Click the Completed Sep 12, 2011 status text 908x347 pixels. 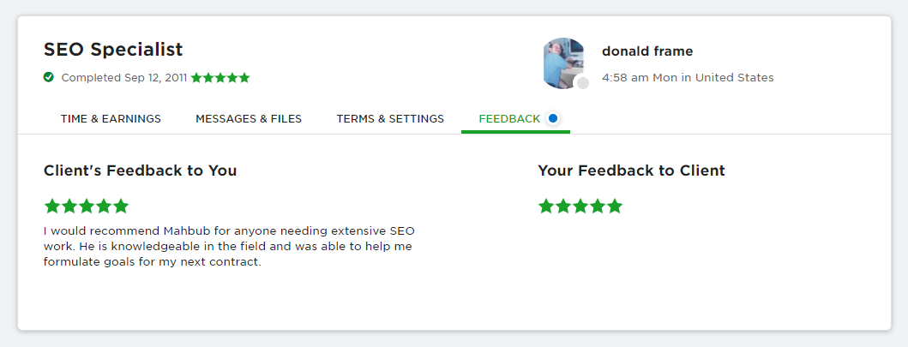point(124,78)
